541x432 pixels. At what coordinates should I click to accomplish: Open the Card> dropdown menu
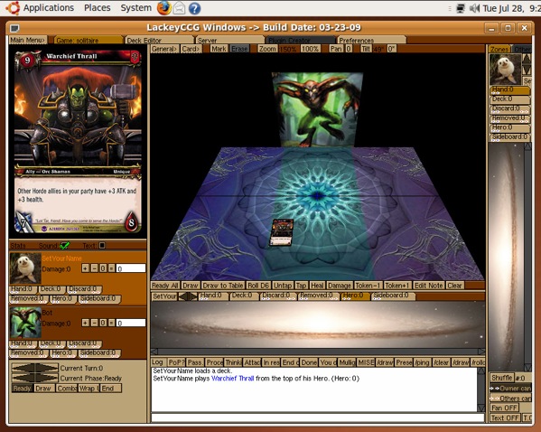(191, 49)
